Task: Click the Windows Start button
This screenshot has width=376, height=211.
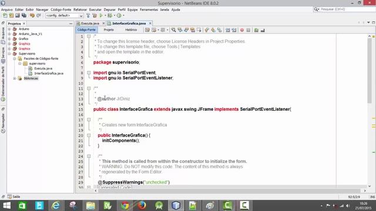Action: [x=6, y=206]
